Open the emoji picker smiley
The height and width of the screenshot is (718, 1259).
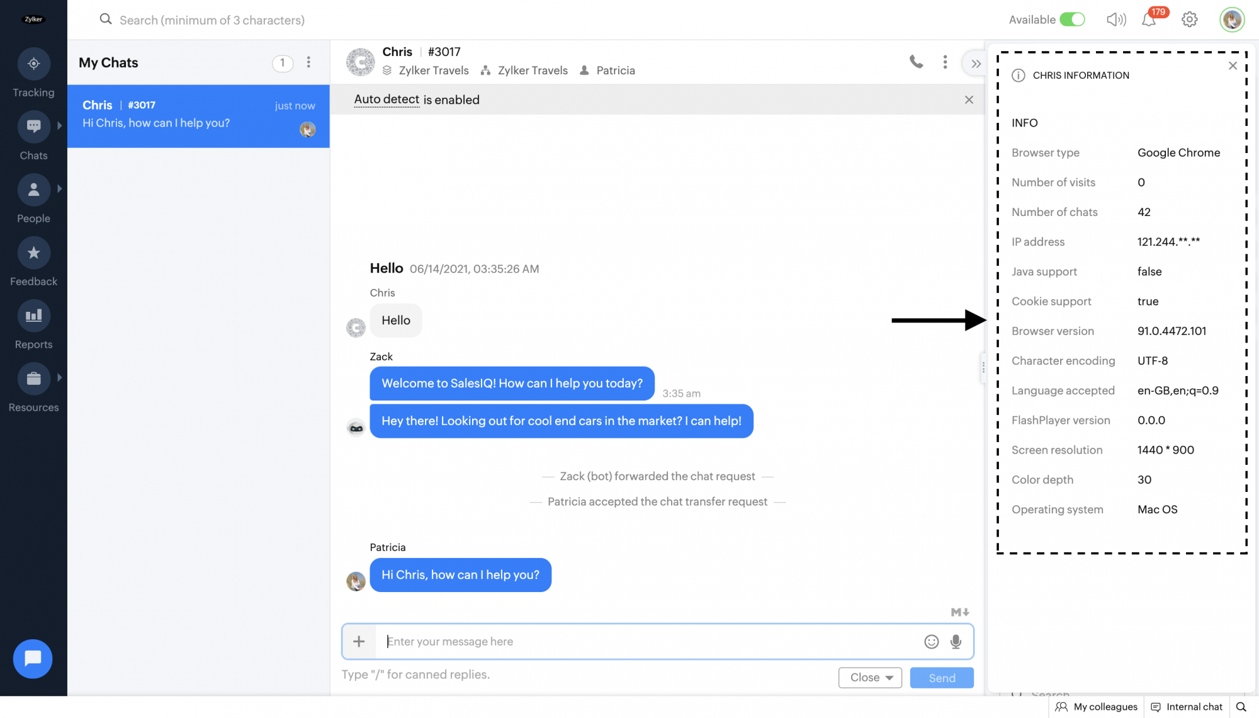coord(931,641)
